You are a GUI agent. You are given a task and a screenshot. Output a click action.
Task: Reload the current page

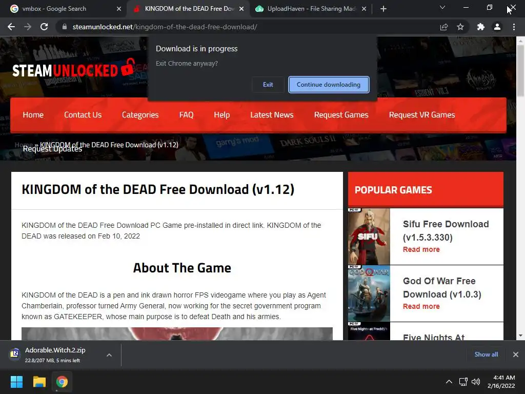click(x=44, y=27)
